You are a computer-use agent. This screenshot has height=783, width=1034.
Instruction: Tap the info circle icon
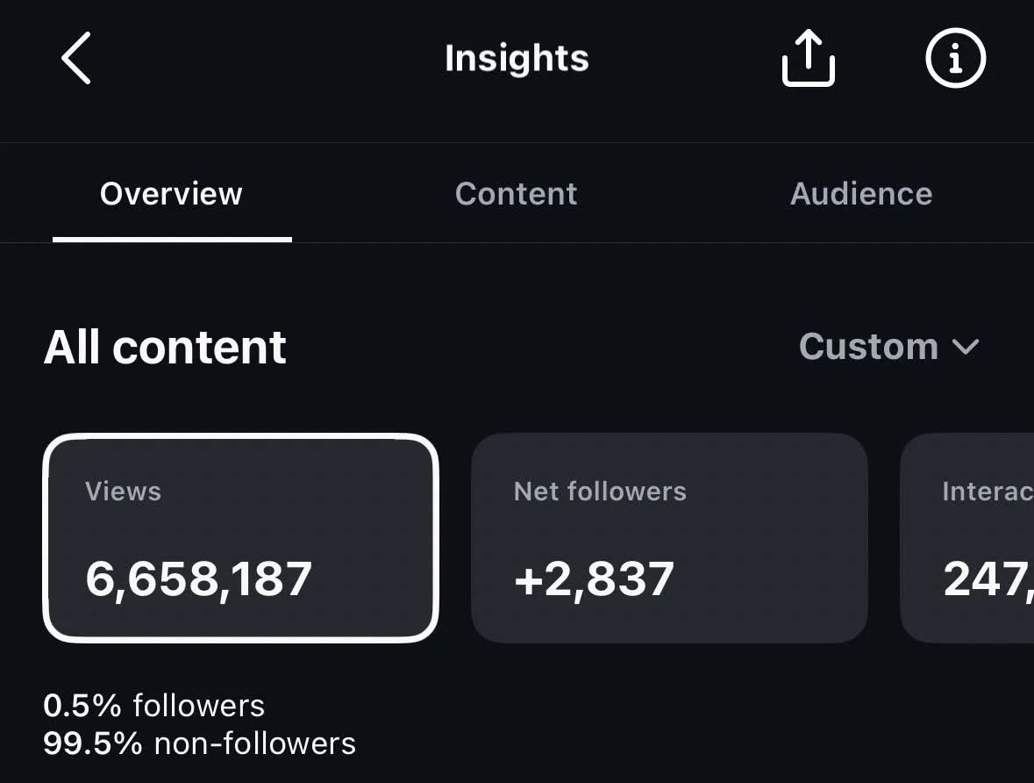(x=956, y=58)
